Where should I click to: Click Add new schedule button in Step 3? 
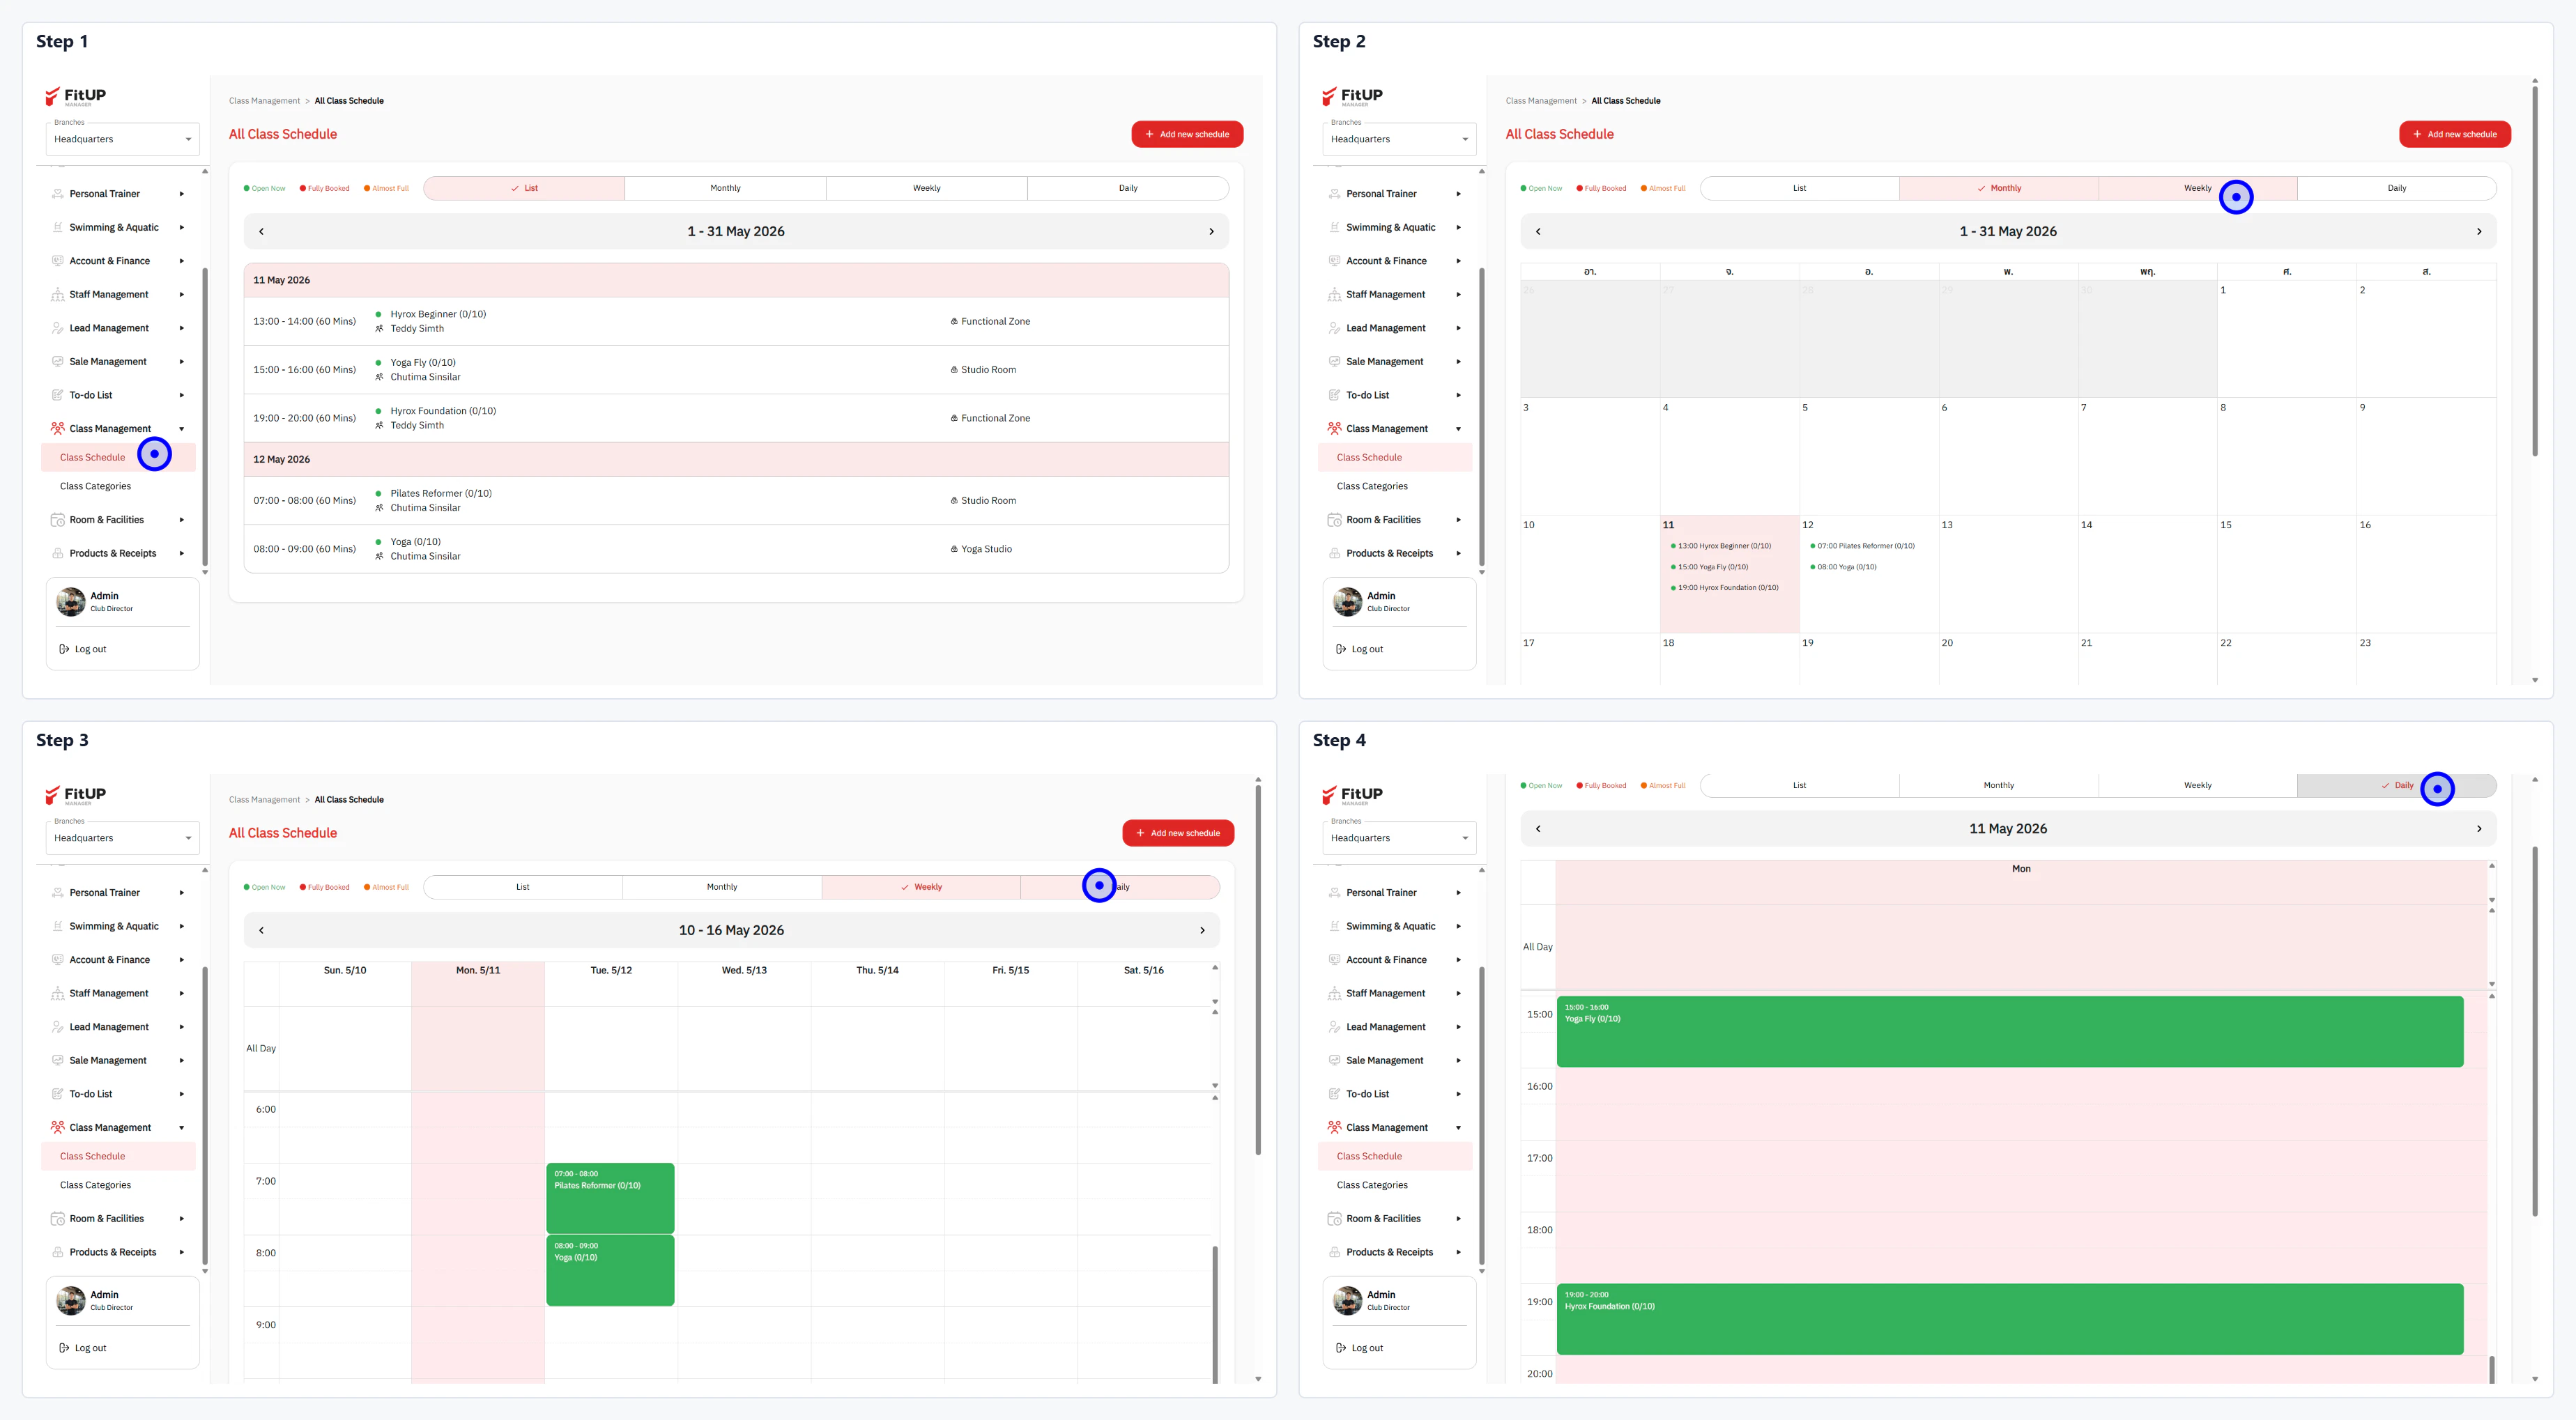[x=1178, y=833]
